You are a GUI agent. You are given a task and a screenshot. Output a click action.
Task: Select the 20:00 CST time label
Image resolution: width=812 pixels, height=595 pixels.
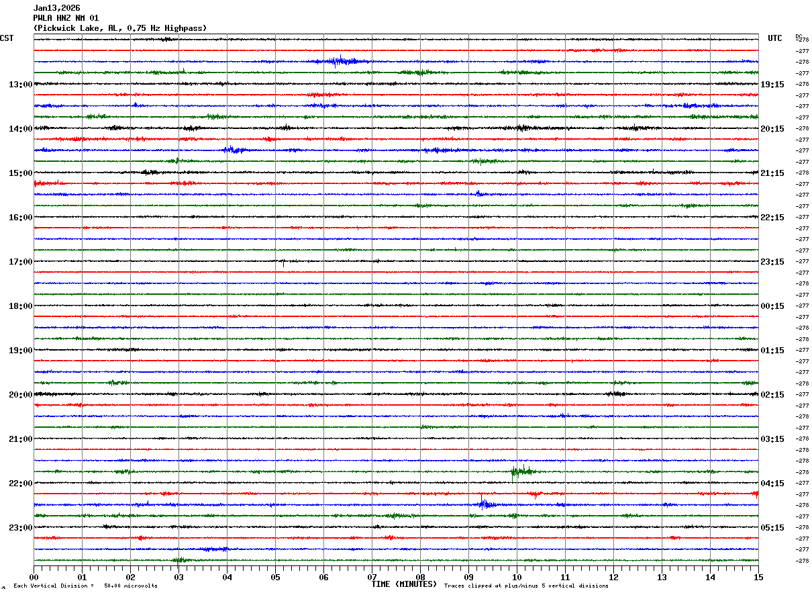[x=21, y=395]
